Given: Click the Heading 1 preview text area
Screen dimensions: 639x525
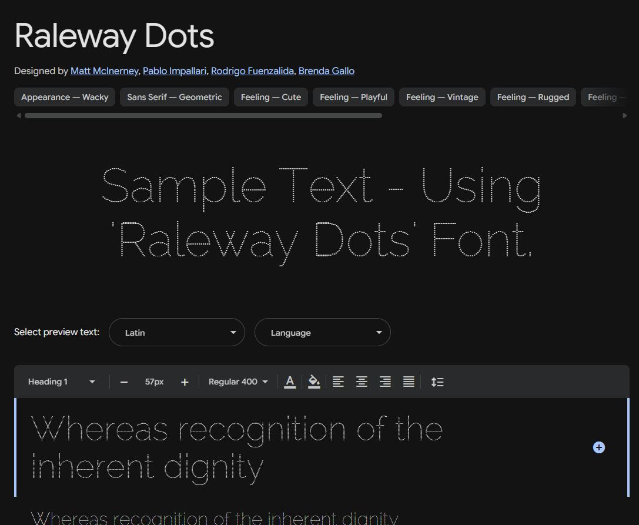Looking at the screenshot, I should [x=322, y=447].
